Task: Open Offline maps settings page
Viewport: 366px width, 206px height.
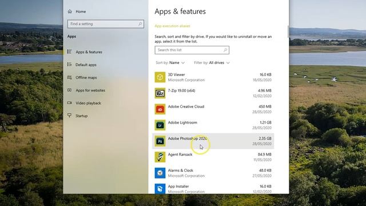Action: (86, 78)
